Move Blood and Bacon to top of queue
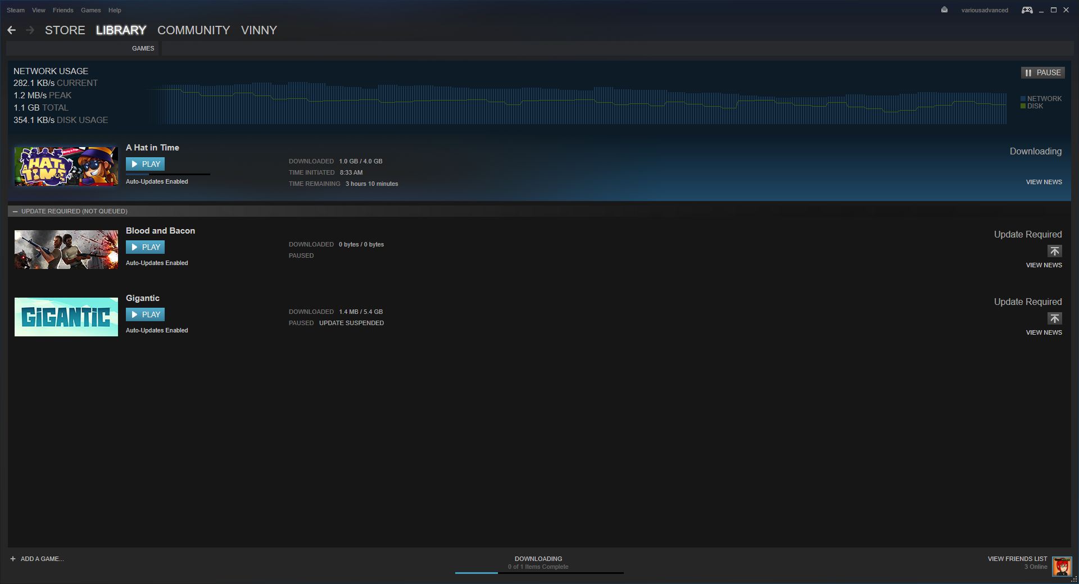Image resolution: width=1079 pixels, height=584 pixels. [x=1055, y=251]
